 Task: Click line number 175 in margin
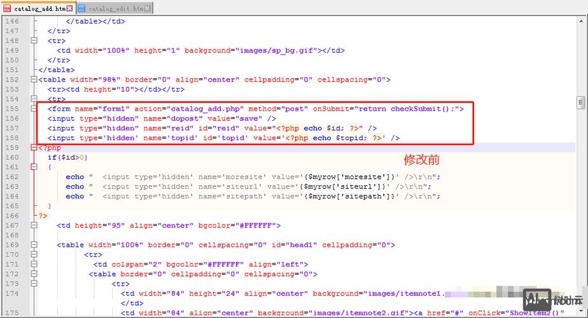click(12, 313)
